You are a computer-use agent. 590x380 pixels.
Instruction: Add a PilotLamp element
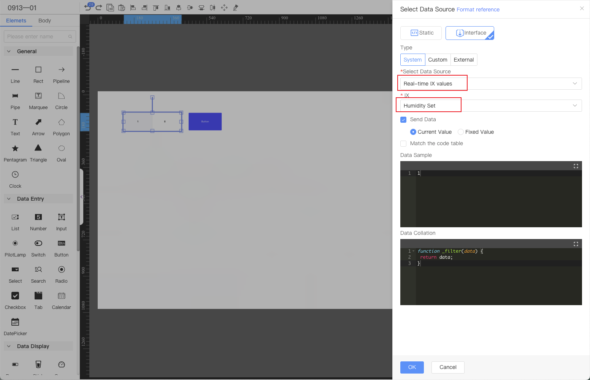(15, 244)
